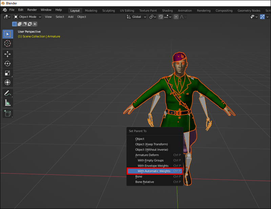Toggle snapping magnet in header
The width and height of the screenshot is (271, 209).
[x=161, y=17]
